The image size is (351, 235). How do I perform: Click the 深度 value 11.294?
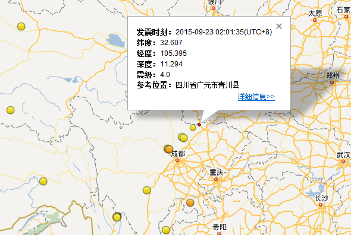click(x=171, y=64)
